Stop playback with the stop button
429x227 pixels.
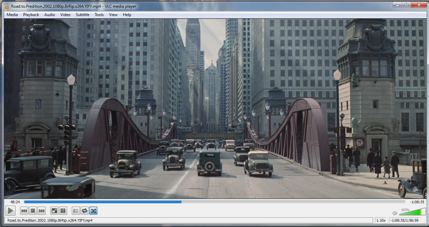click(33, 211)
